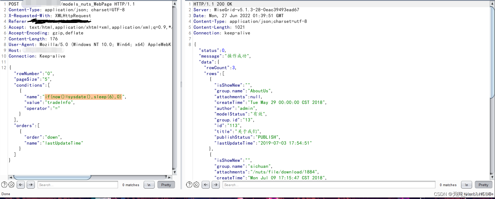Click request Content-Type header line
The height and width of the screenshot is (199, 495).
coord(67,10)
